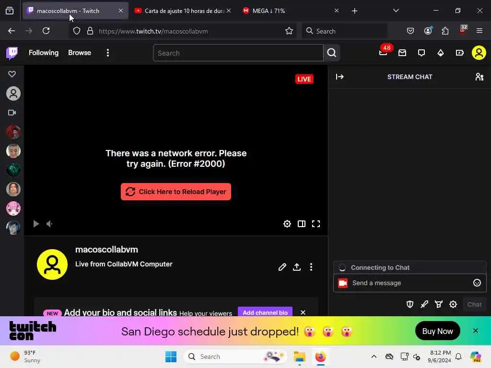Click the Twitch search input field

tap(238, 53)
